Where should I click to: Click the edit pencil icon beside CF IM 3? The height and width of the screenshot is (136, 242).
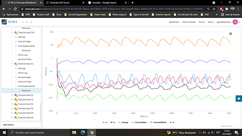coord(31,22)
